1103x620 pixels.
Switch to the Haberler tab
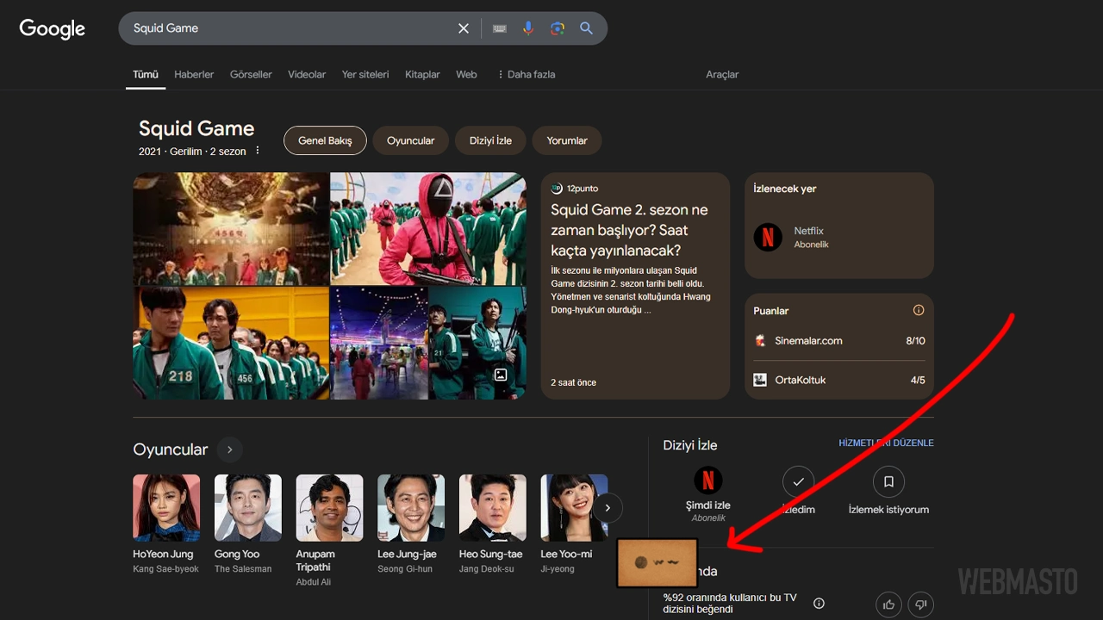194,74
